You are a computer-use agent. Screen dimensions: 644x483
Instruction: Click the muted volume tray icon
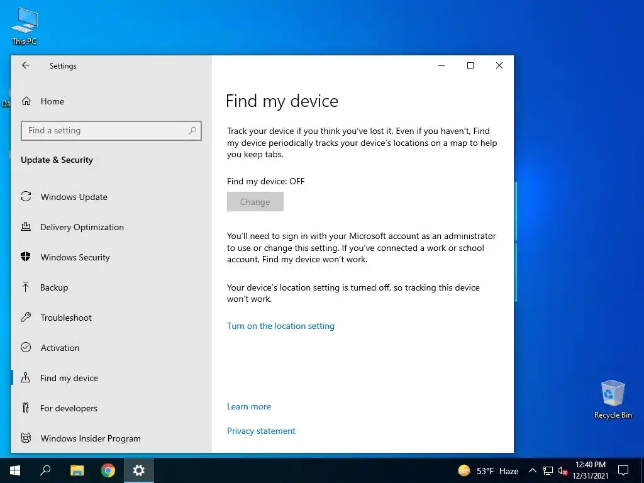click(x=562, y=470)
